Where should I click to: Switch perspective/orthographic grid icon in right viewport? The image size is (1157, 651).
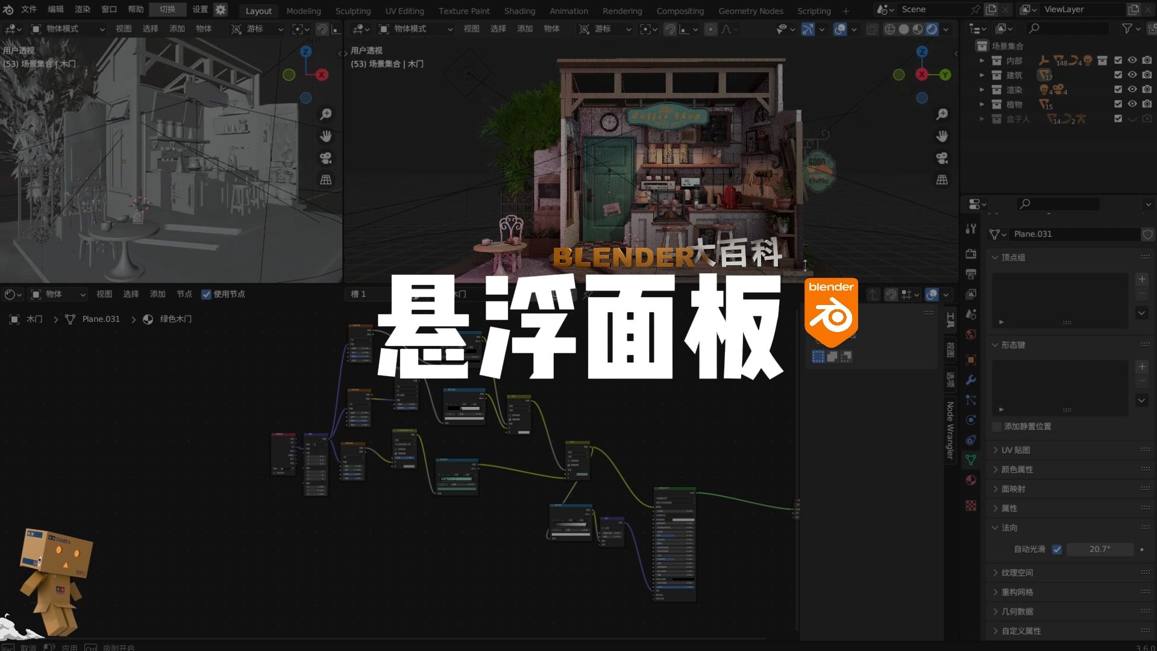point(942,180)
